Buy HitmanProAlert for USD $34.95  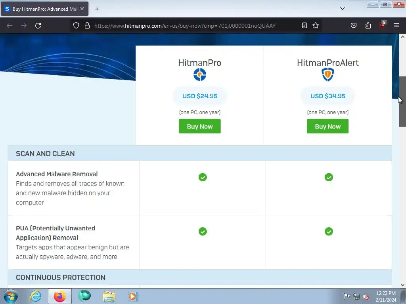pos(327,126)
